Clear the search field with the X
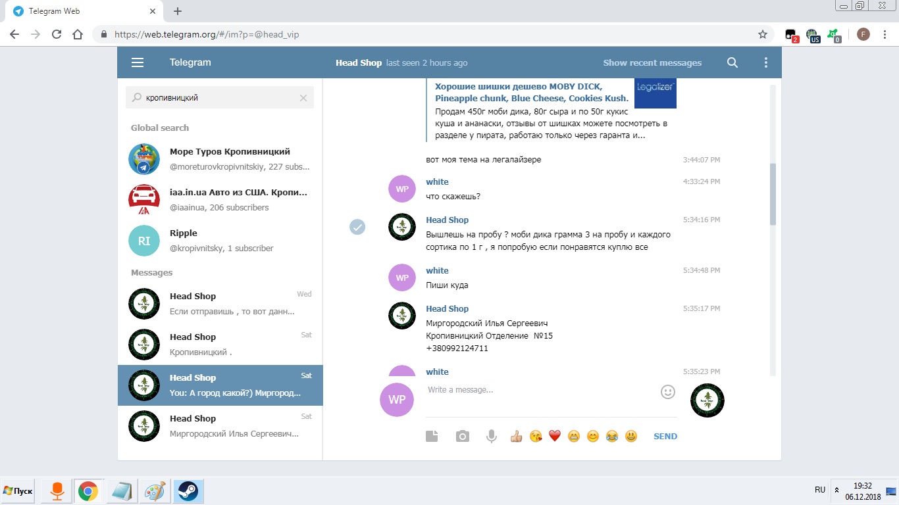 303,97
